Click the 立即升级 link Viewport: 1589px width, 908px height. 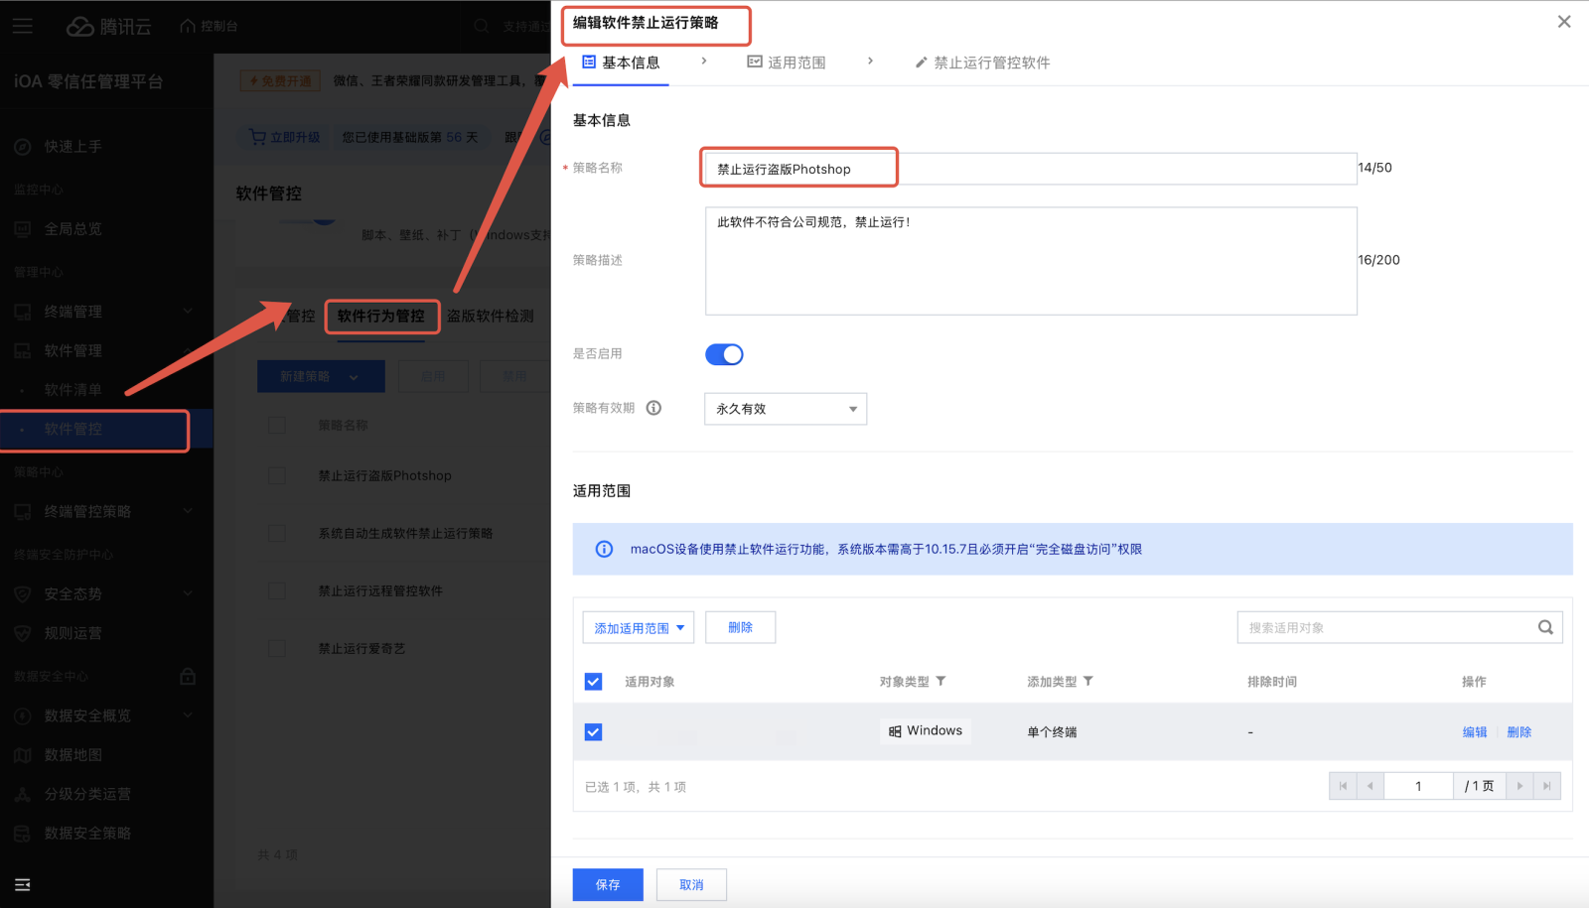285,138
